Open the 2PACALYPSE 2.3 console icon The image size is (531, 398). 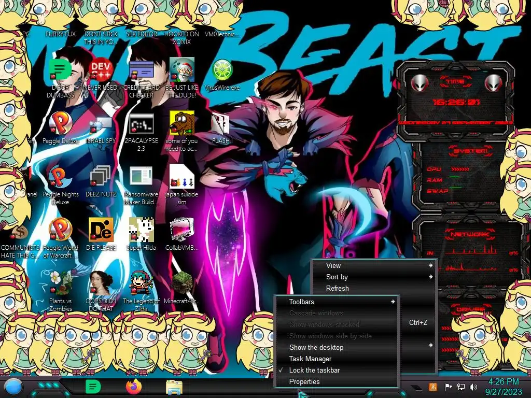(x=141, y=123)
